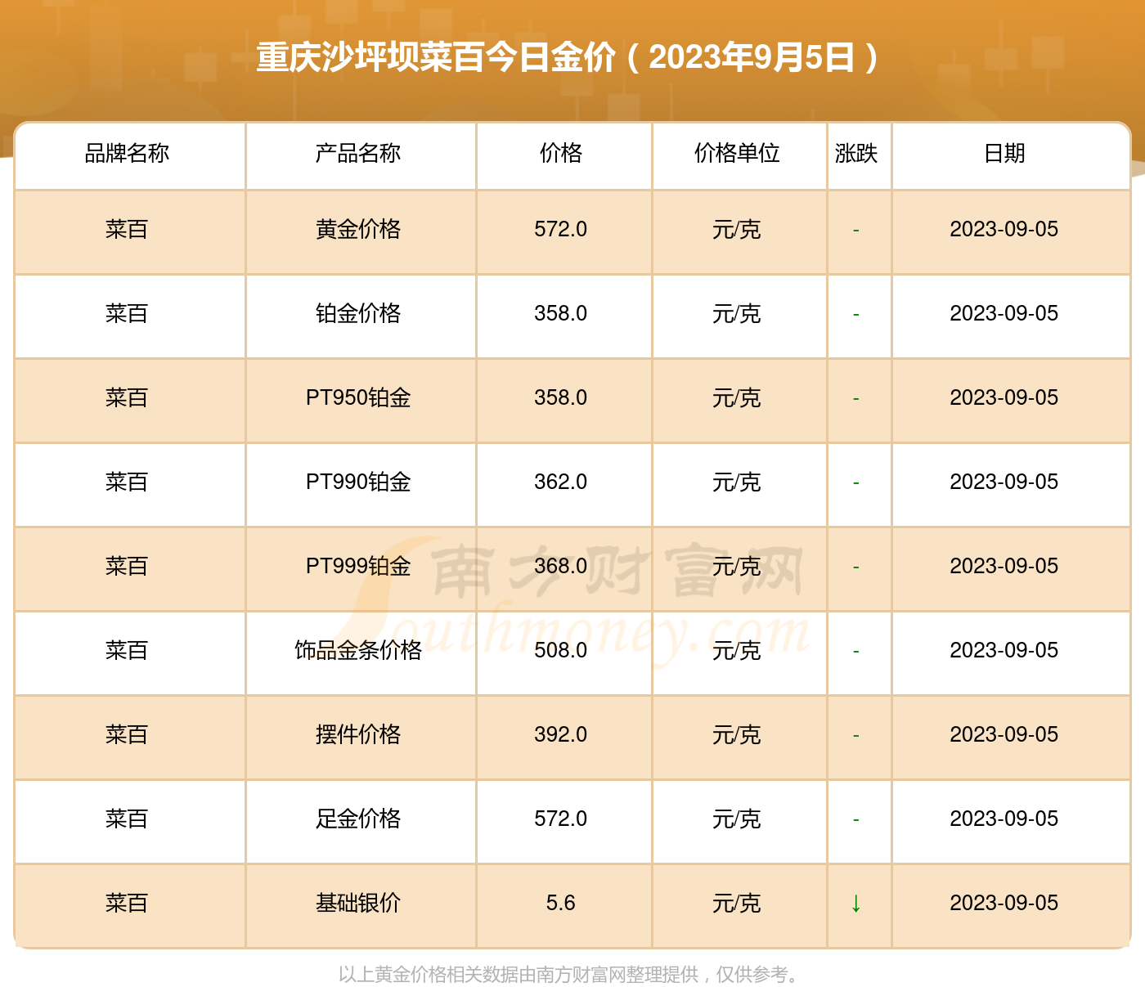Click date 2023-09-05 in 基础银价 row

(x=1004, y=903)
